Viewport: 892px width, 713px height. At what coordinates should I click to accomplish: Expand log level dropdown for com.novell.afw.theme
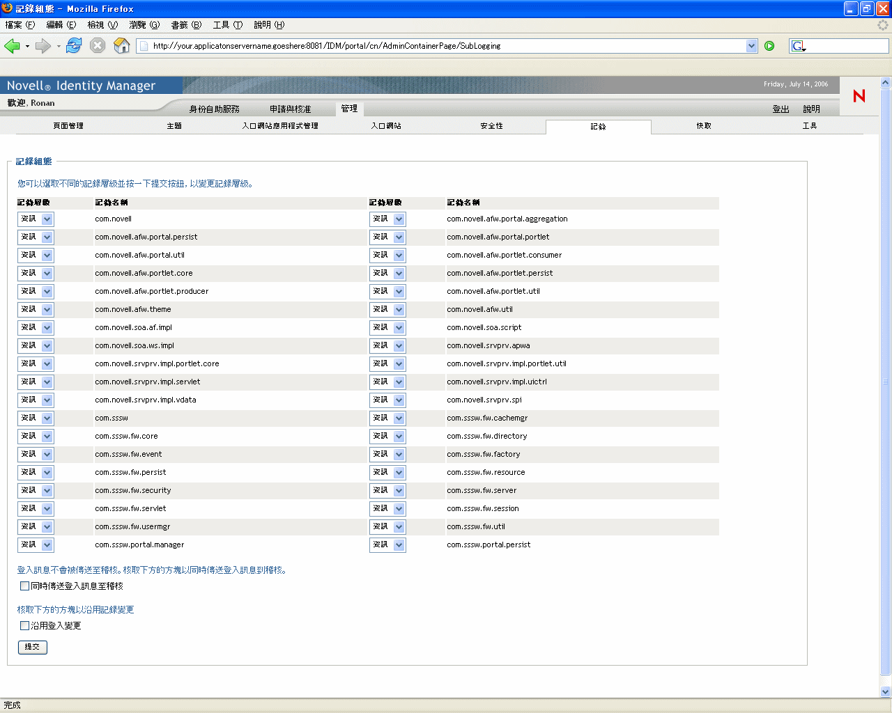coord(36,310)
